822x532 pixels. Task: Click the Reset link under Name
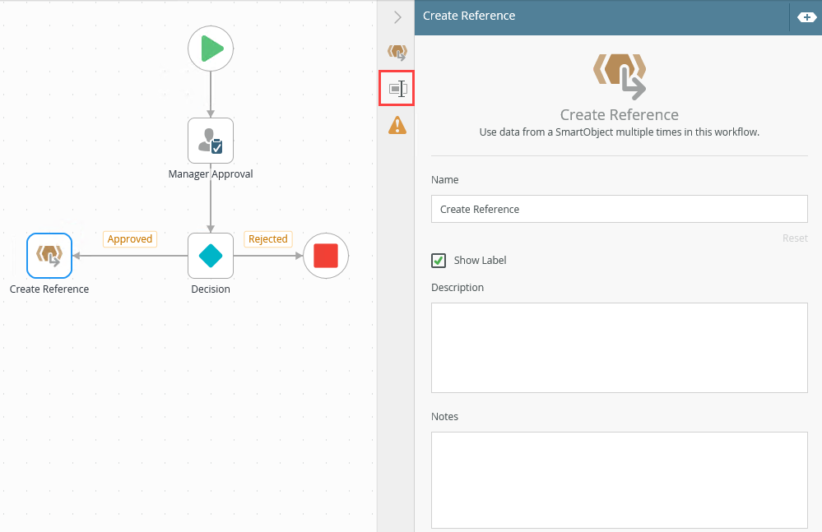pos(795,238)
